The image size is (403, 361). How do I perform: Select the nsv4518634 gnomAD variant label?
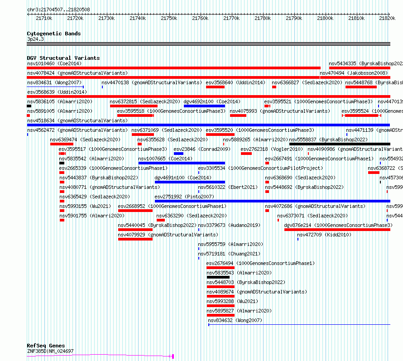coord(77,120)
